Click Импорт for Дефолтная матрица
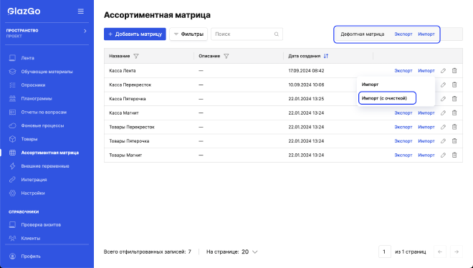Image resolution: width=473 pixels, height=268 pixels. click(x=426, y=34)
